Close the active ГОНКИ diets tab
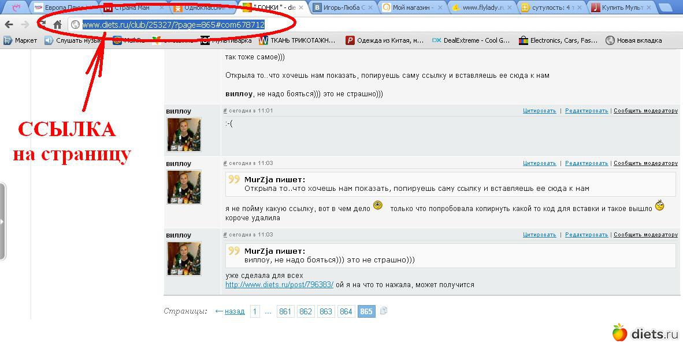Screen dimensions: 683x346 click(x=301, y=7)
